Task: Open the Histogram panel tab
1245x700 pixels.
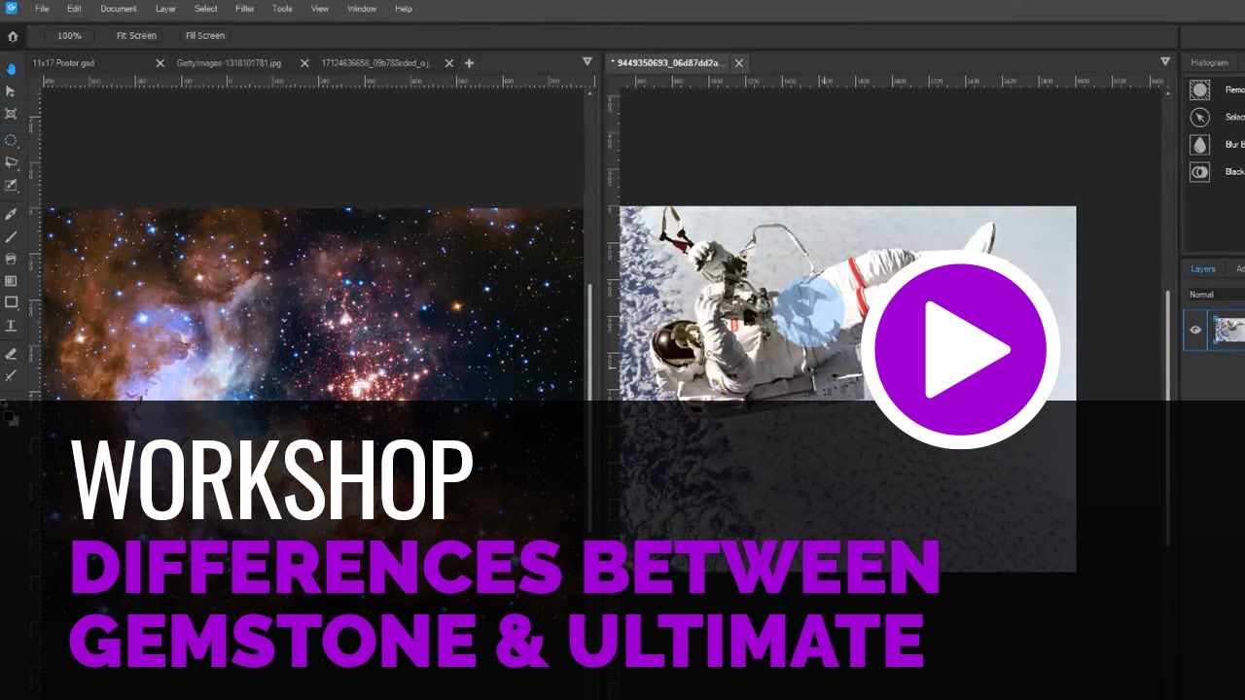Action: coord(1209,63)
